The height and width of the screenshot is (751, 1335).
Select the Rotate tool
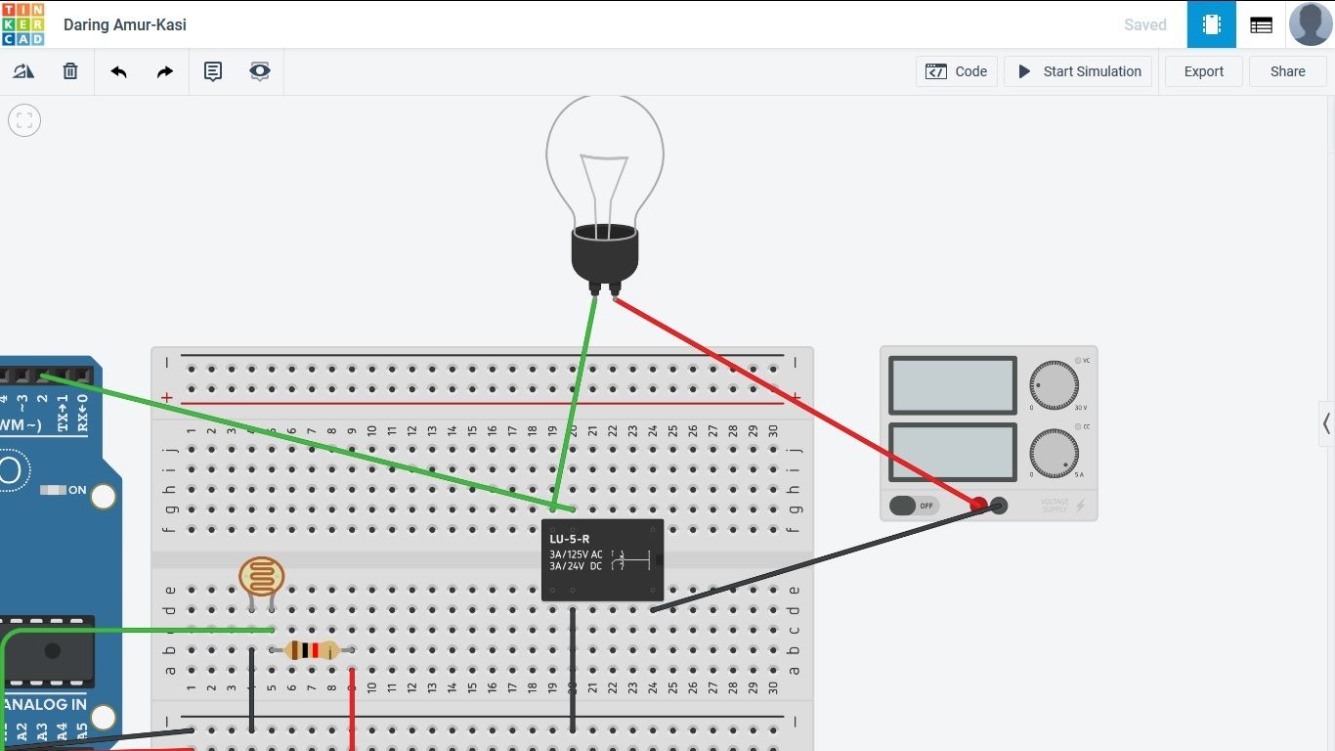tap(23, 70)
